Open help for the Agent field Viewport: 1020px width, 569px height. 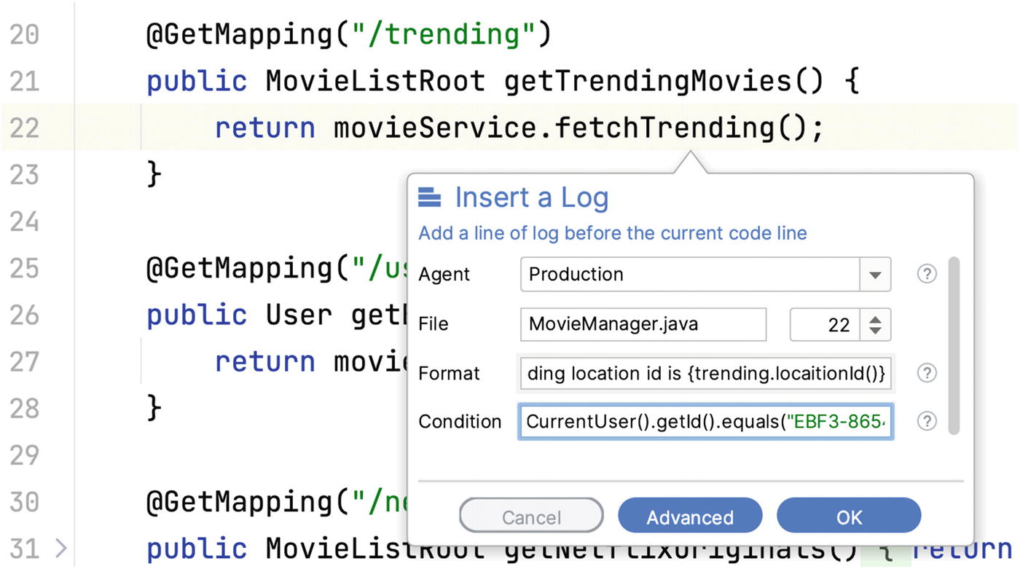coord(926,274)
